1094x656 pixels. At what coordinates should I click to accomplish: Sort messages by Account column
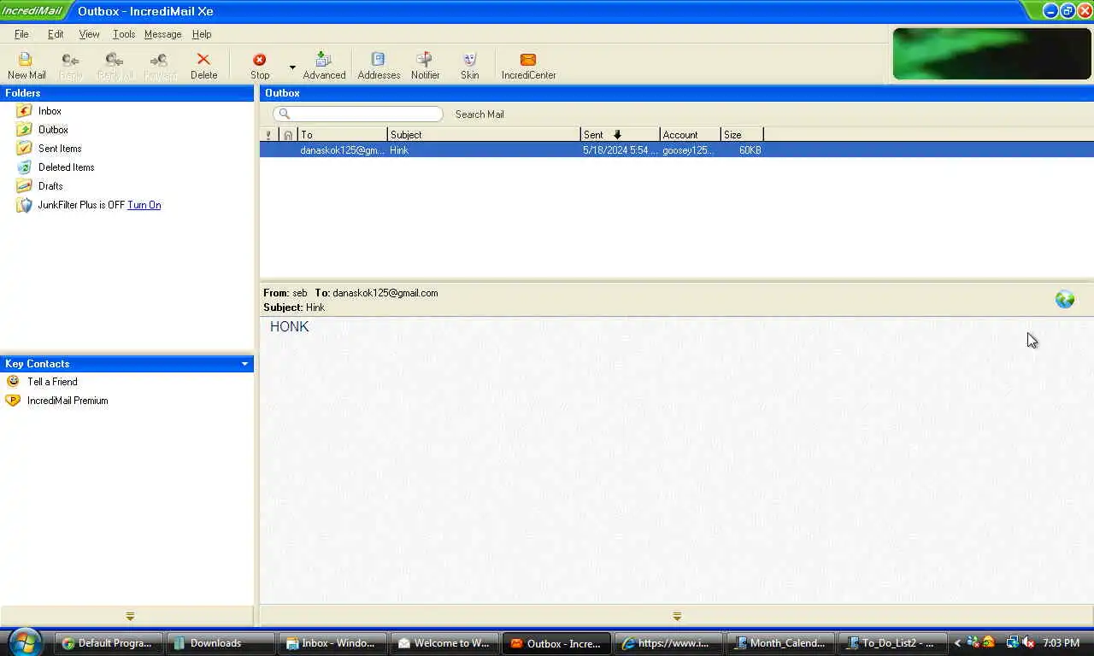[x=690, y=135]
